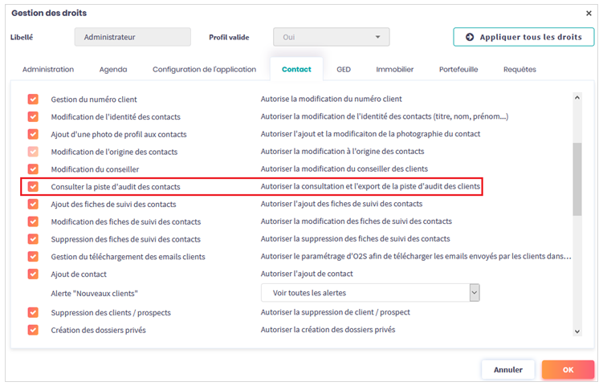
Task: Select the GED tab
Action: click(x=344, y=70)
